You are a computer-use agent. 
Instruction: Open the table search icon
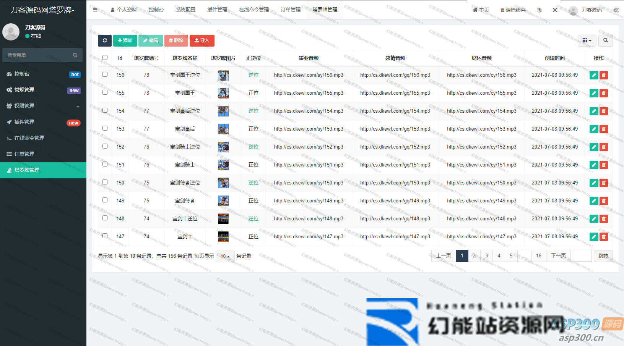point(605,40)
